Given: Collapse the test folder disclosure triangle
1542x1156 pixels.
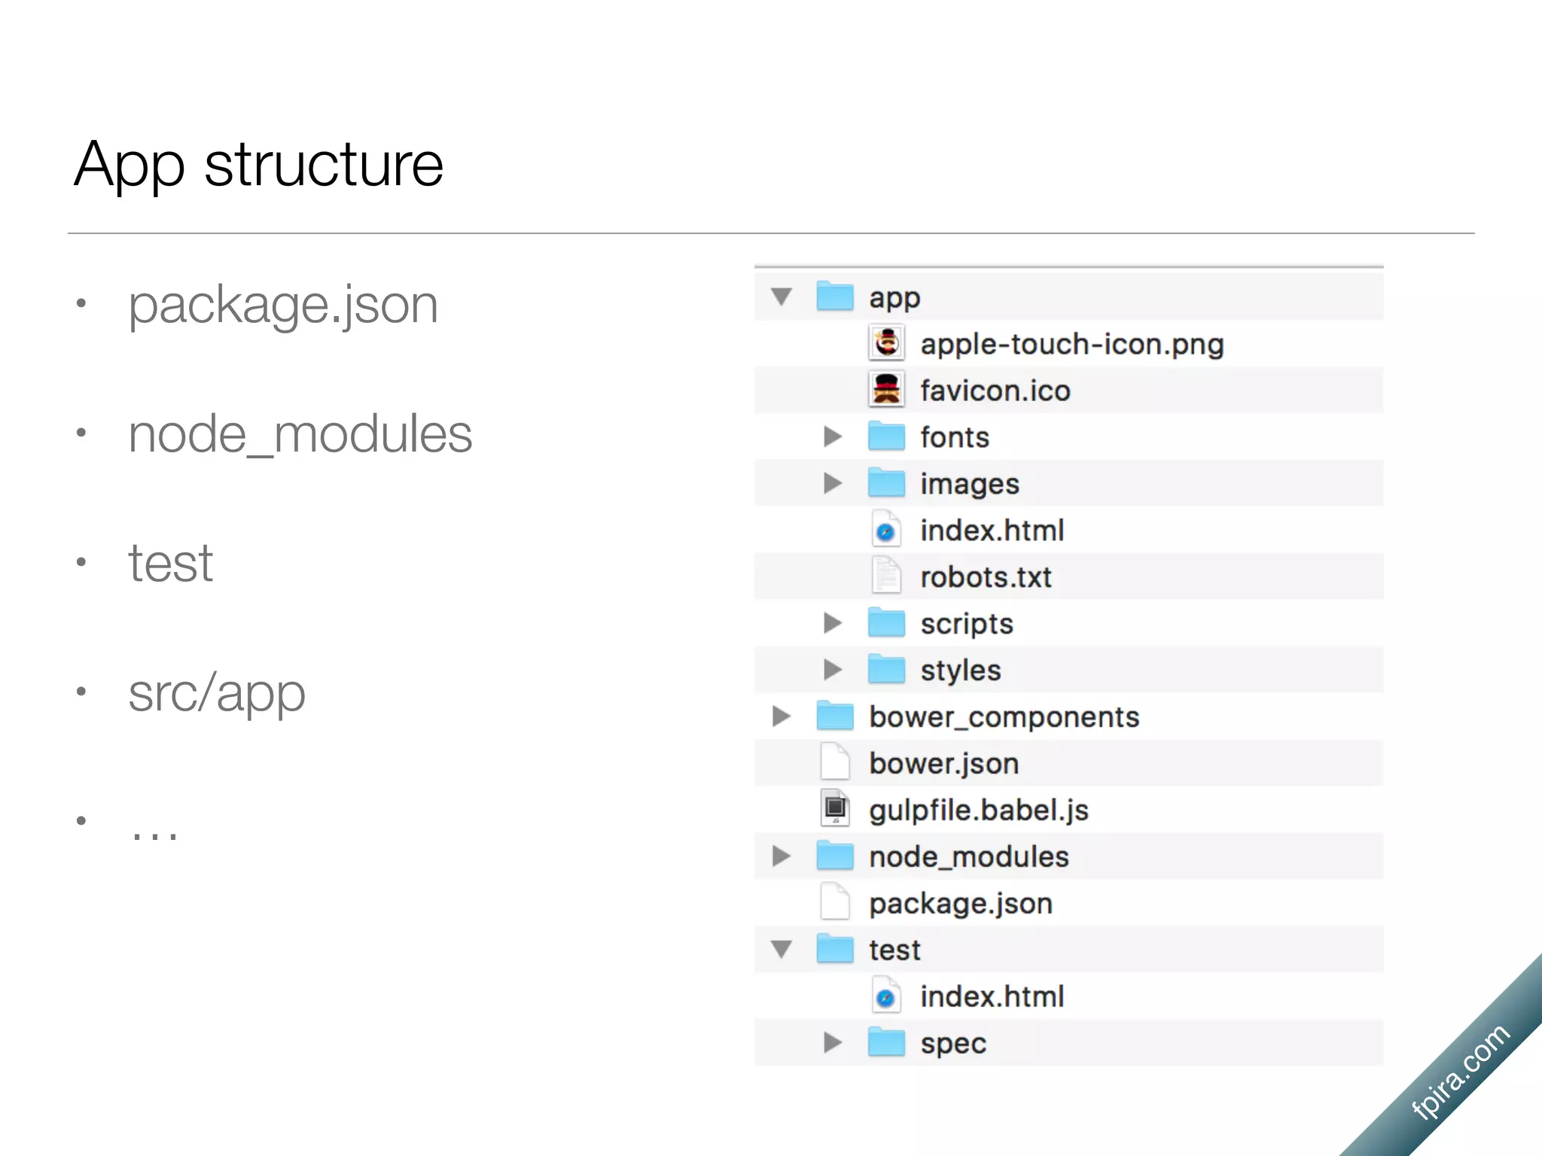Looking at the screenshot, I should (x=782, y=950).
